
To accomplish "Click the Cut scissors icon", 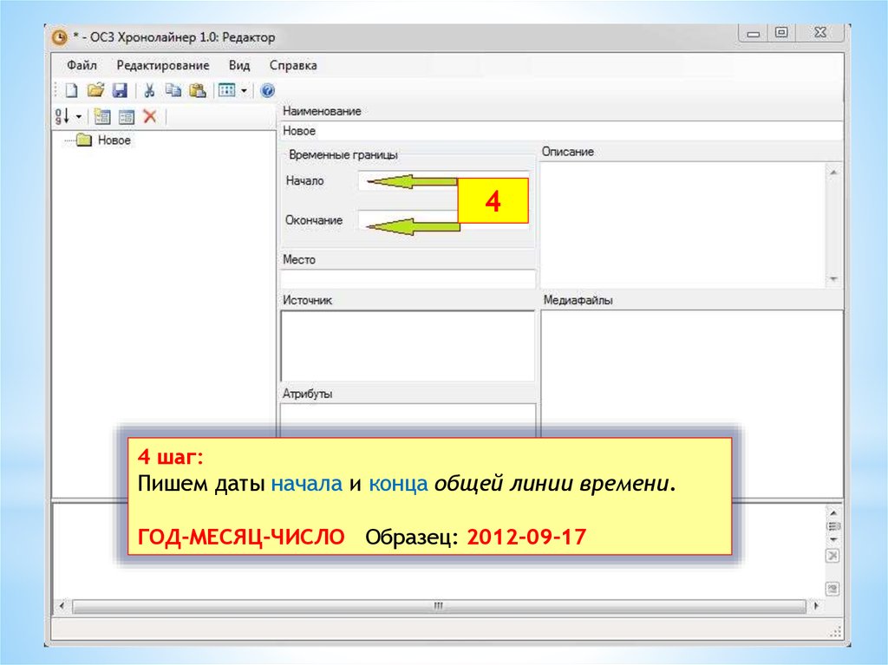I will (148, 90).
